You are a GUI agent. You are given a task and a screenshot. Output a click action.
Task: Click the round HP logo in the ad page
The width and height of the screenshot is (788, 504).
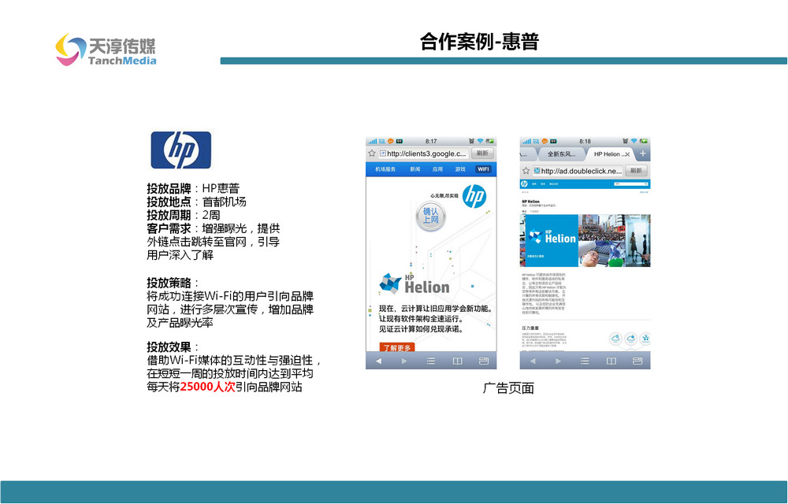(474, 196)
